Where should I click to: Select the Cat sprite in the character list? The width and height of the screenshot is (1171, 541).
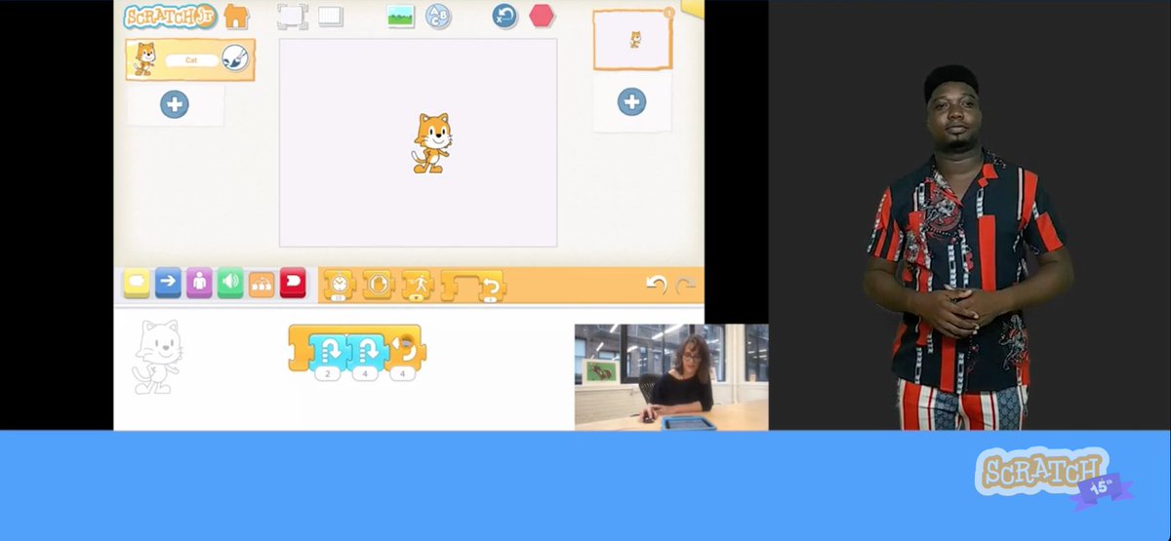(190, 59)
